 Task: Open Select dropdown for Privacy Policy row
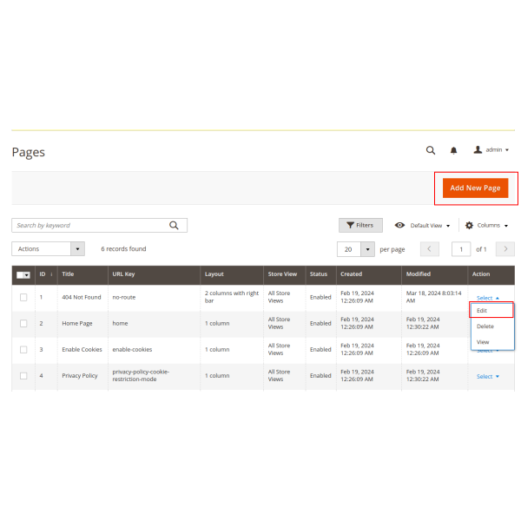click(x=488, y=376)
